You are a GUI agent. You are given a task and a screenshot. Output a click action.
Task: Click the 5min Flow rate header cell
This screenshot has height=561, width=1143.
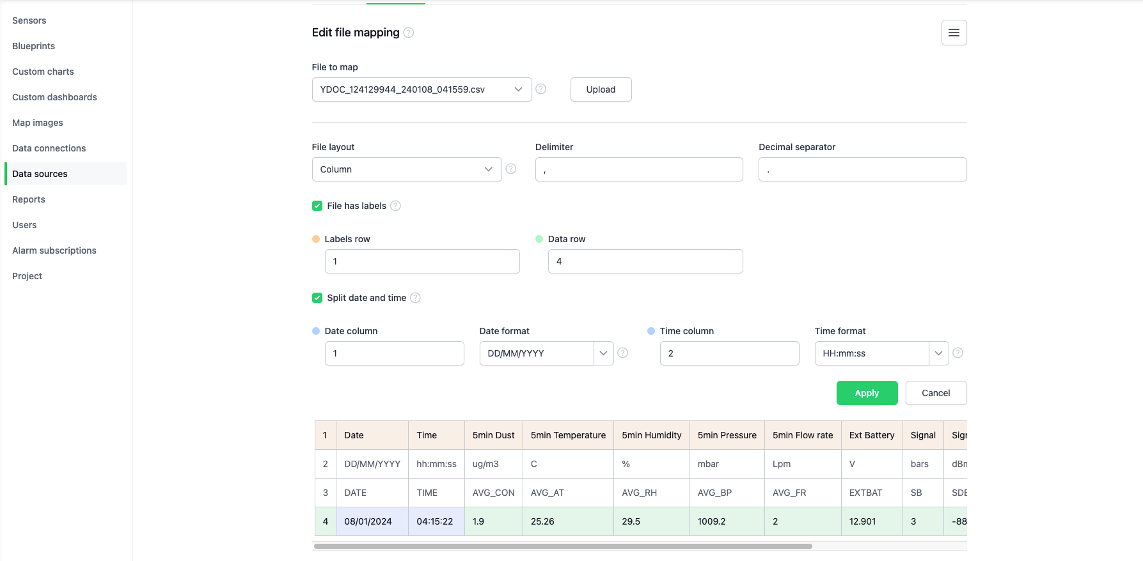803,435
